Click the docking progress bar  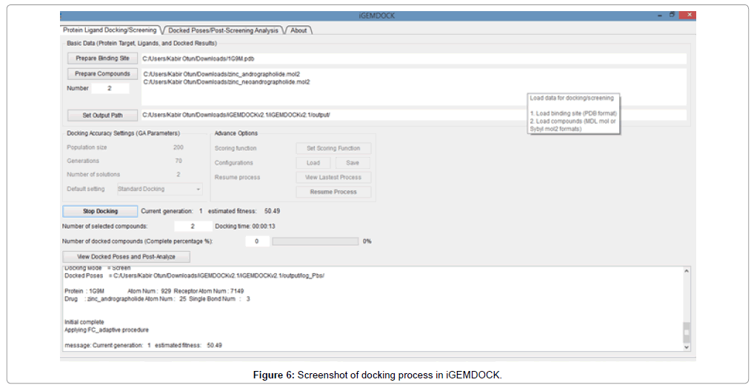point(315,241)
